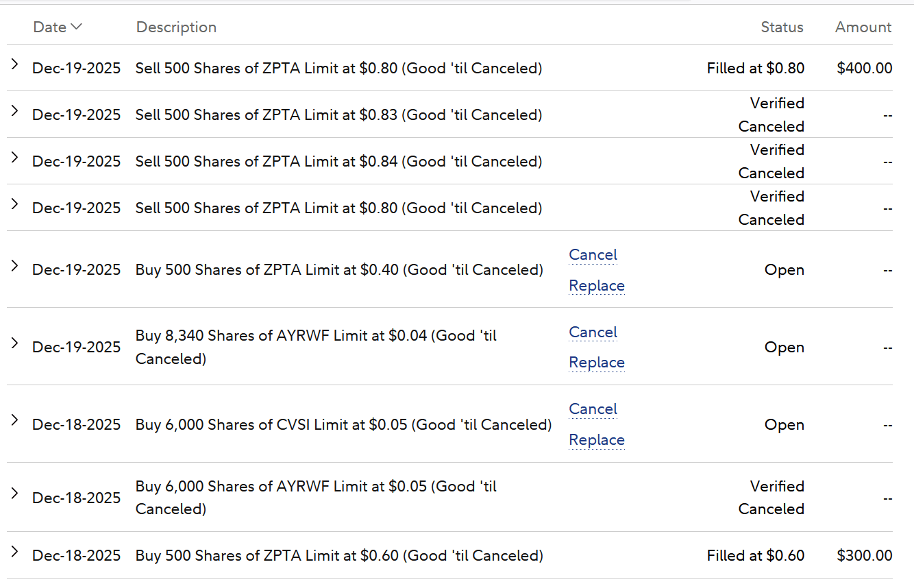
Task: Replace the CVSI 6,000 shares order
Action: (596, 440)
